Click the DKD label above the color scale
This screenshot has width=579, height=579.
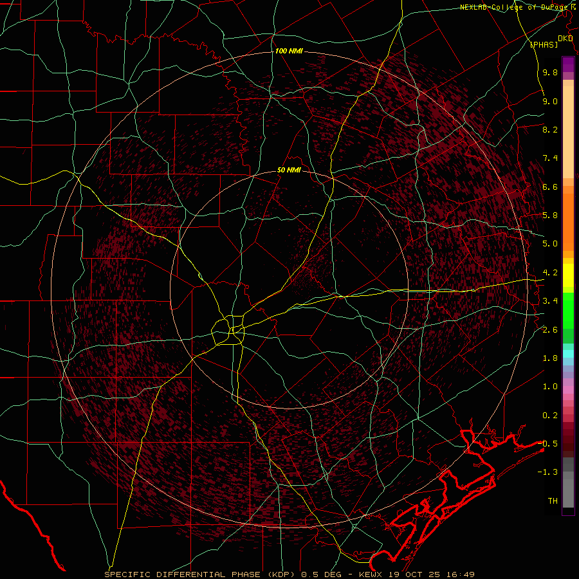(565, 39)
